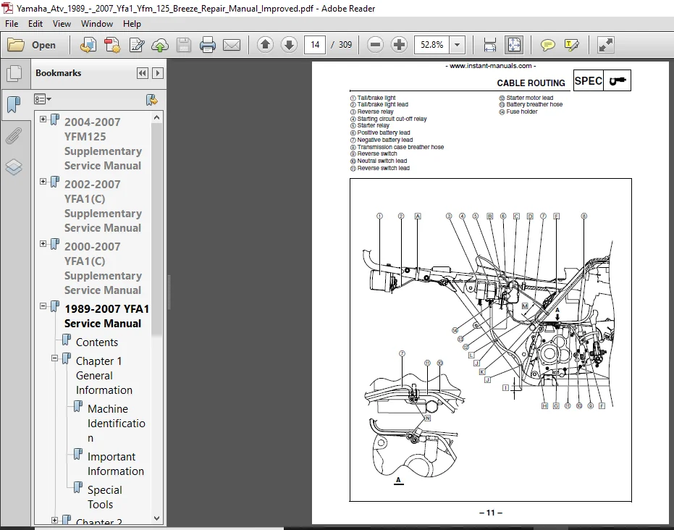Click the fit one full page icon
The height and width of the screenshot is (530, 674).
(x=514, y=45)
